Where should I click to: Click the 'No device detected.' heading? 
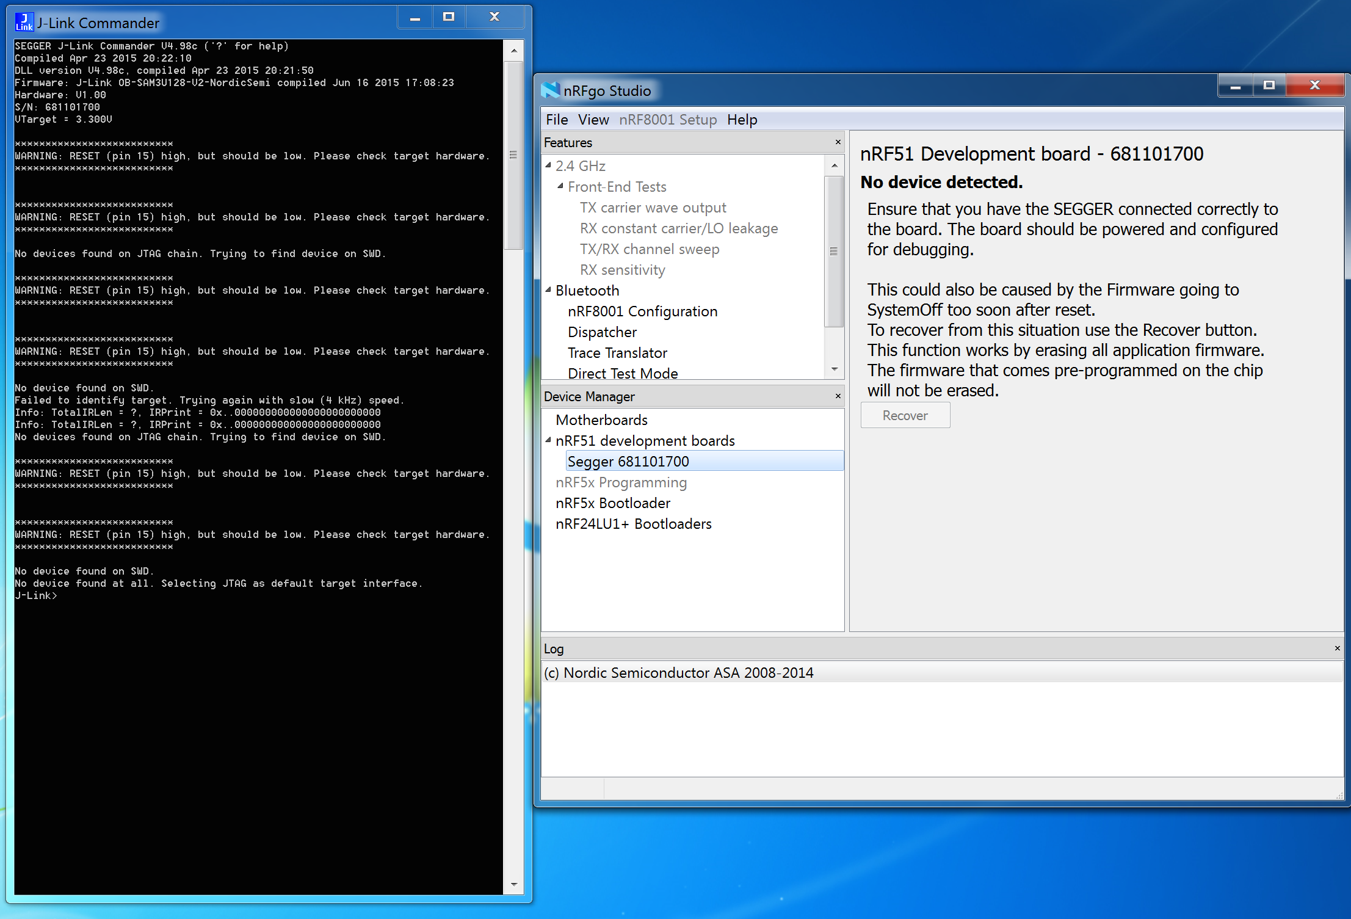tap(941, 182)
